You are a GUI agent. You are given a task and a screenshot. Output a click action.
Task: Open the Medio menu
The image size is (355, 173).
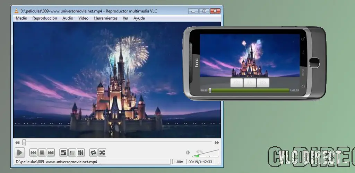pyautogui.click(x=21, y=18)
